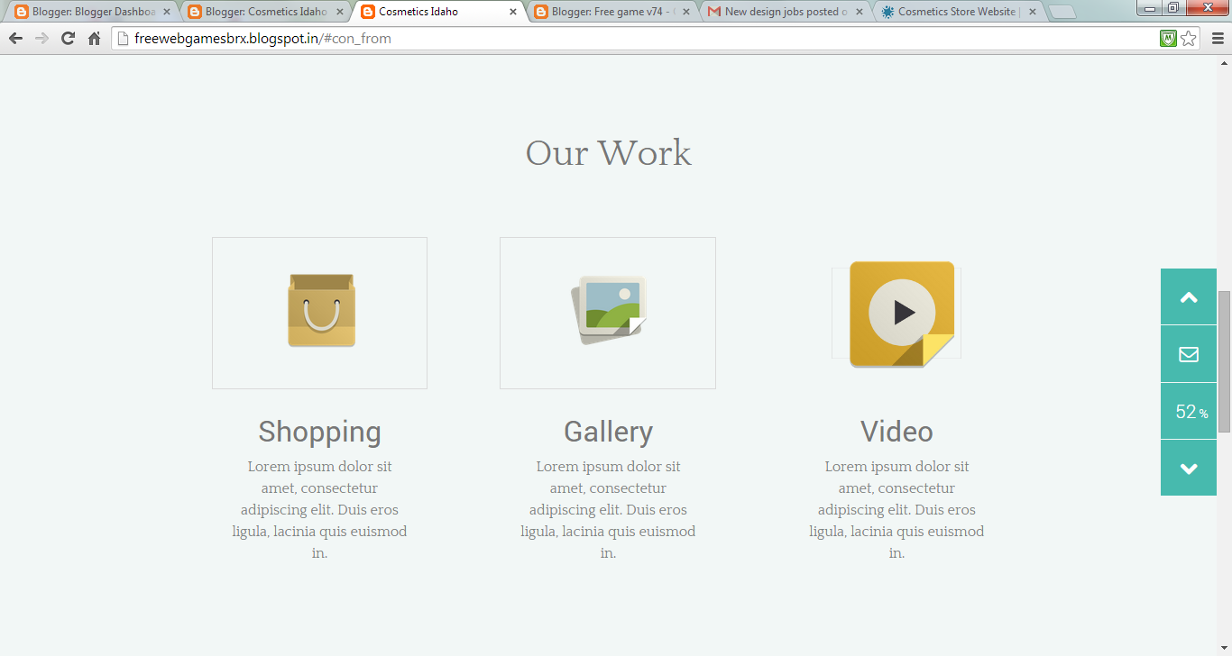Click the Shopping bag icon
Image resolution: width=1232 pixels, height=656 pixels.
(321, 310)
